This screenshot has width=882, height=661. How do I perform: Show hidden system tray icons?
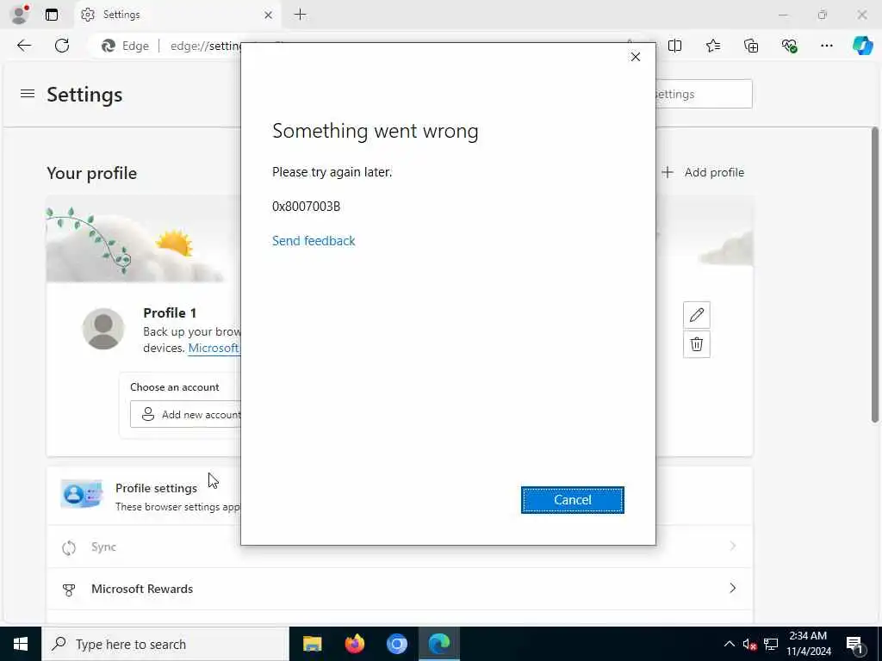[729, 644]
